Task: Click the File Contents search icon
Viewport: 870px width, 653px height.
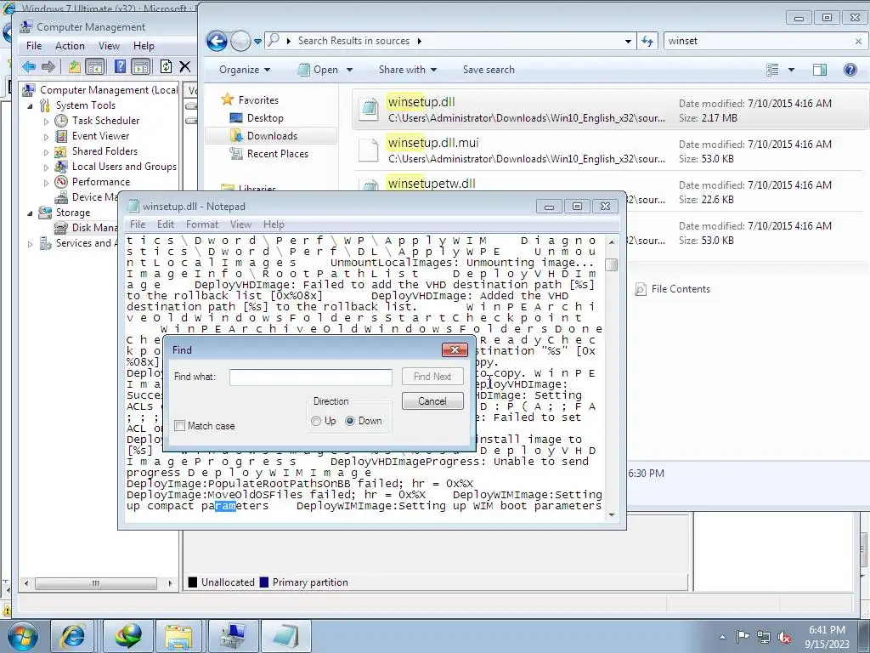Action: point(641,289)
